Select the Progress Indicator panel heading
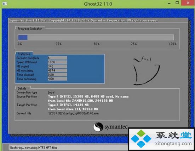Image resolution: width=195 pixels, height=151 pixels. coord(30,29)
